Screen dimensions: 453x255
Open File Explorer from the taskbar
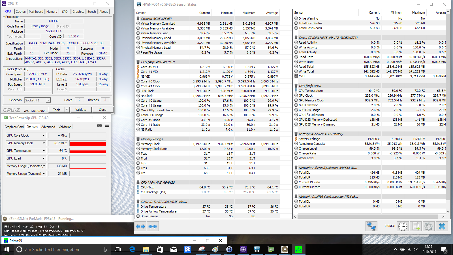[146, 249]
